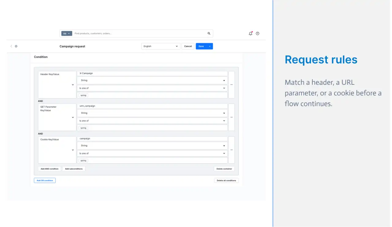This screenshot has width=392, height=227.
Task: Open the String dropdown under utm_campaign
Action: [x=152, y=113]
